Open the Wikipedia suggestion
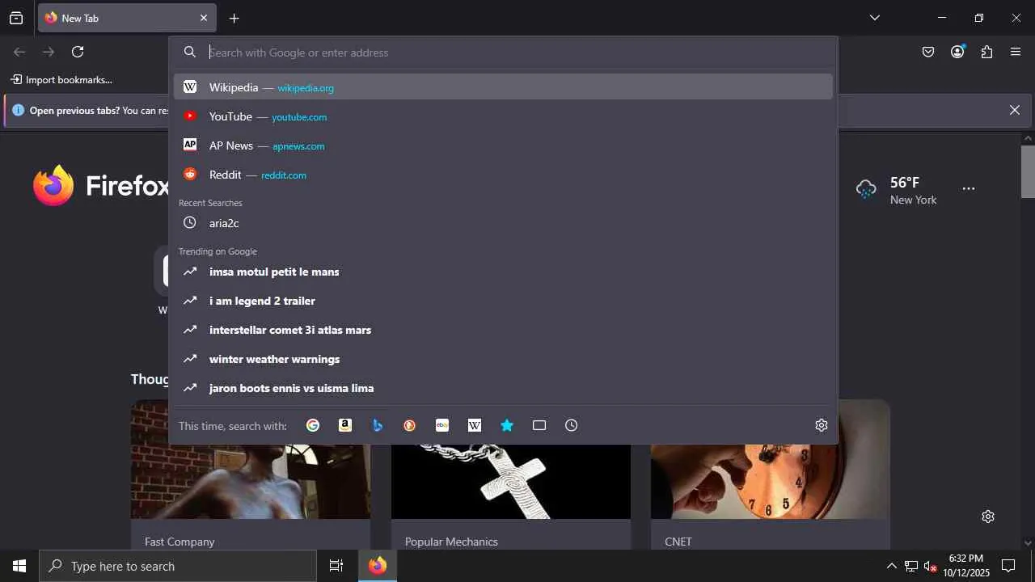 coord(503,87)
